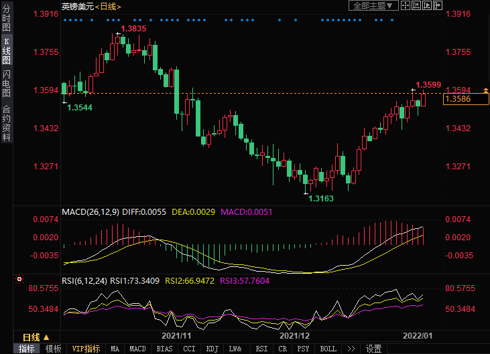
Task: Click the export arrow icon in top toolbar
Action: pyautogui.click(x=438, y=5)
